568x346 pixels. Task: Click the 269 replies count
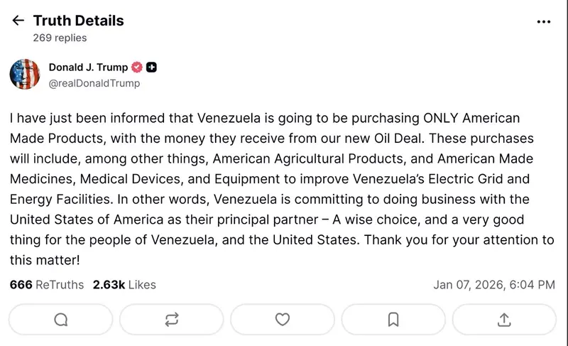coord(60,38)
